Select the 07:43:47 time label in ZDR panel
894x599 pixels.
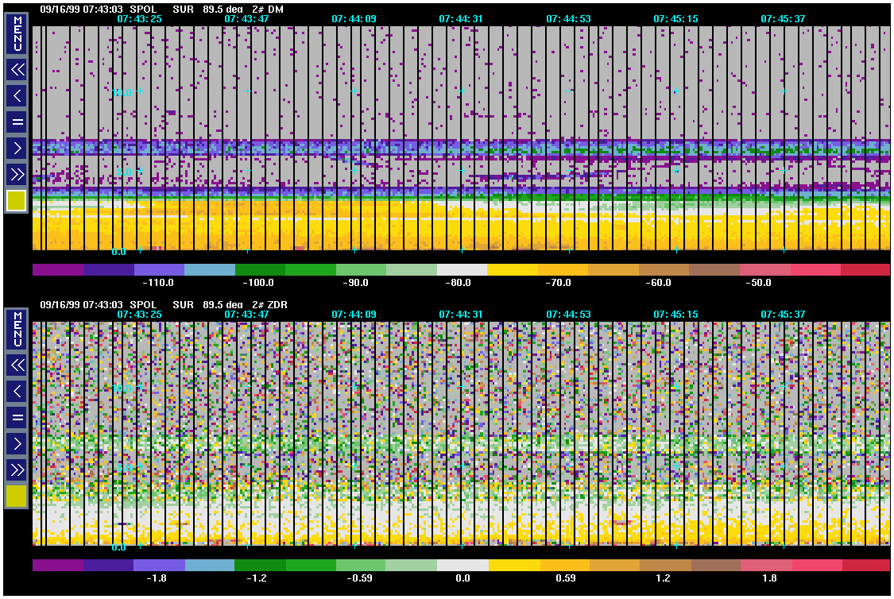(246, 314)
